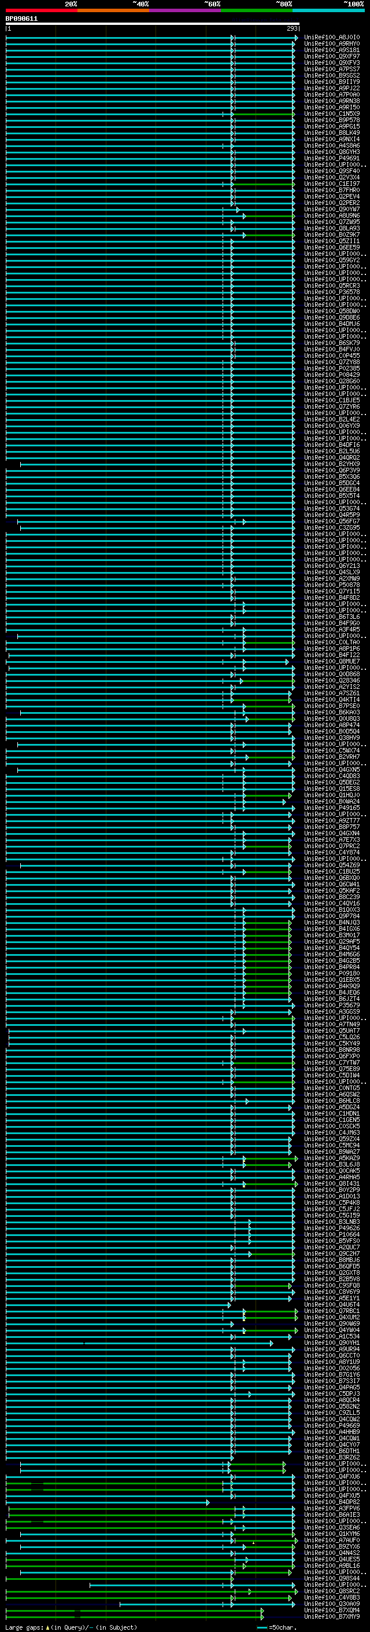Click the white query length bar
Viewport: 370px width, 1632px height.
[153, 24]
